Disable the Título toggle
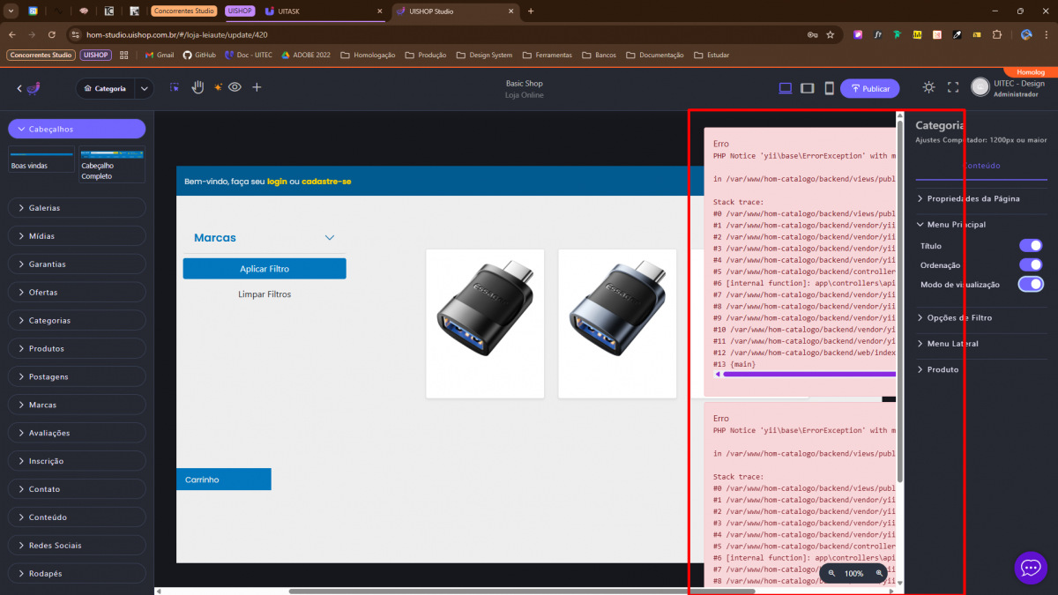 [1031, 246]
